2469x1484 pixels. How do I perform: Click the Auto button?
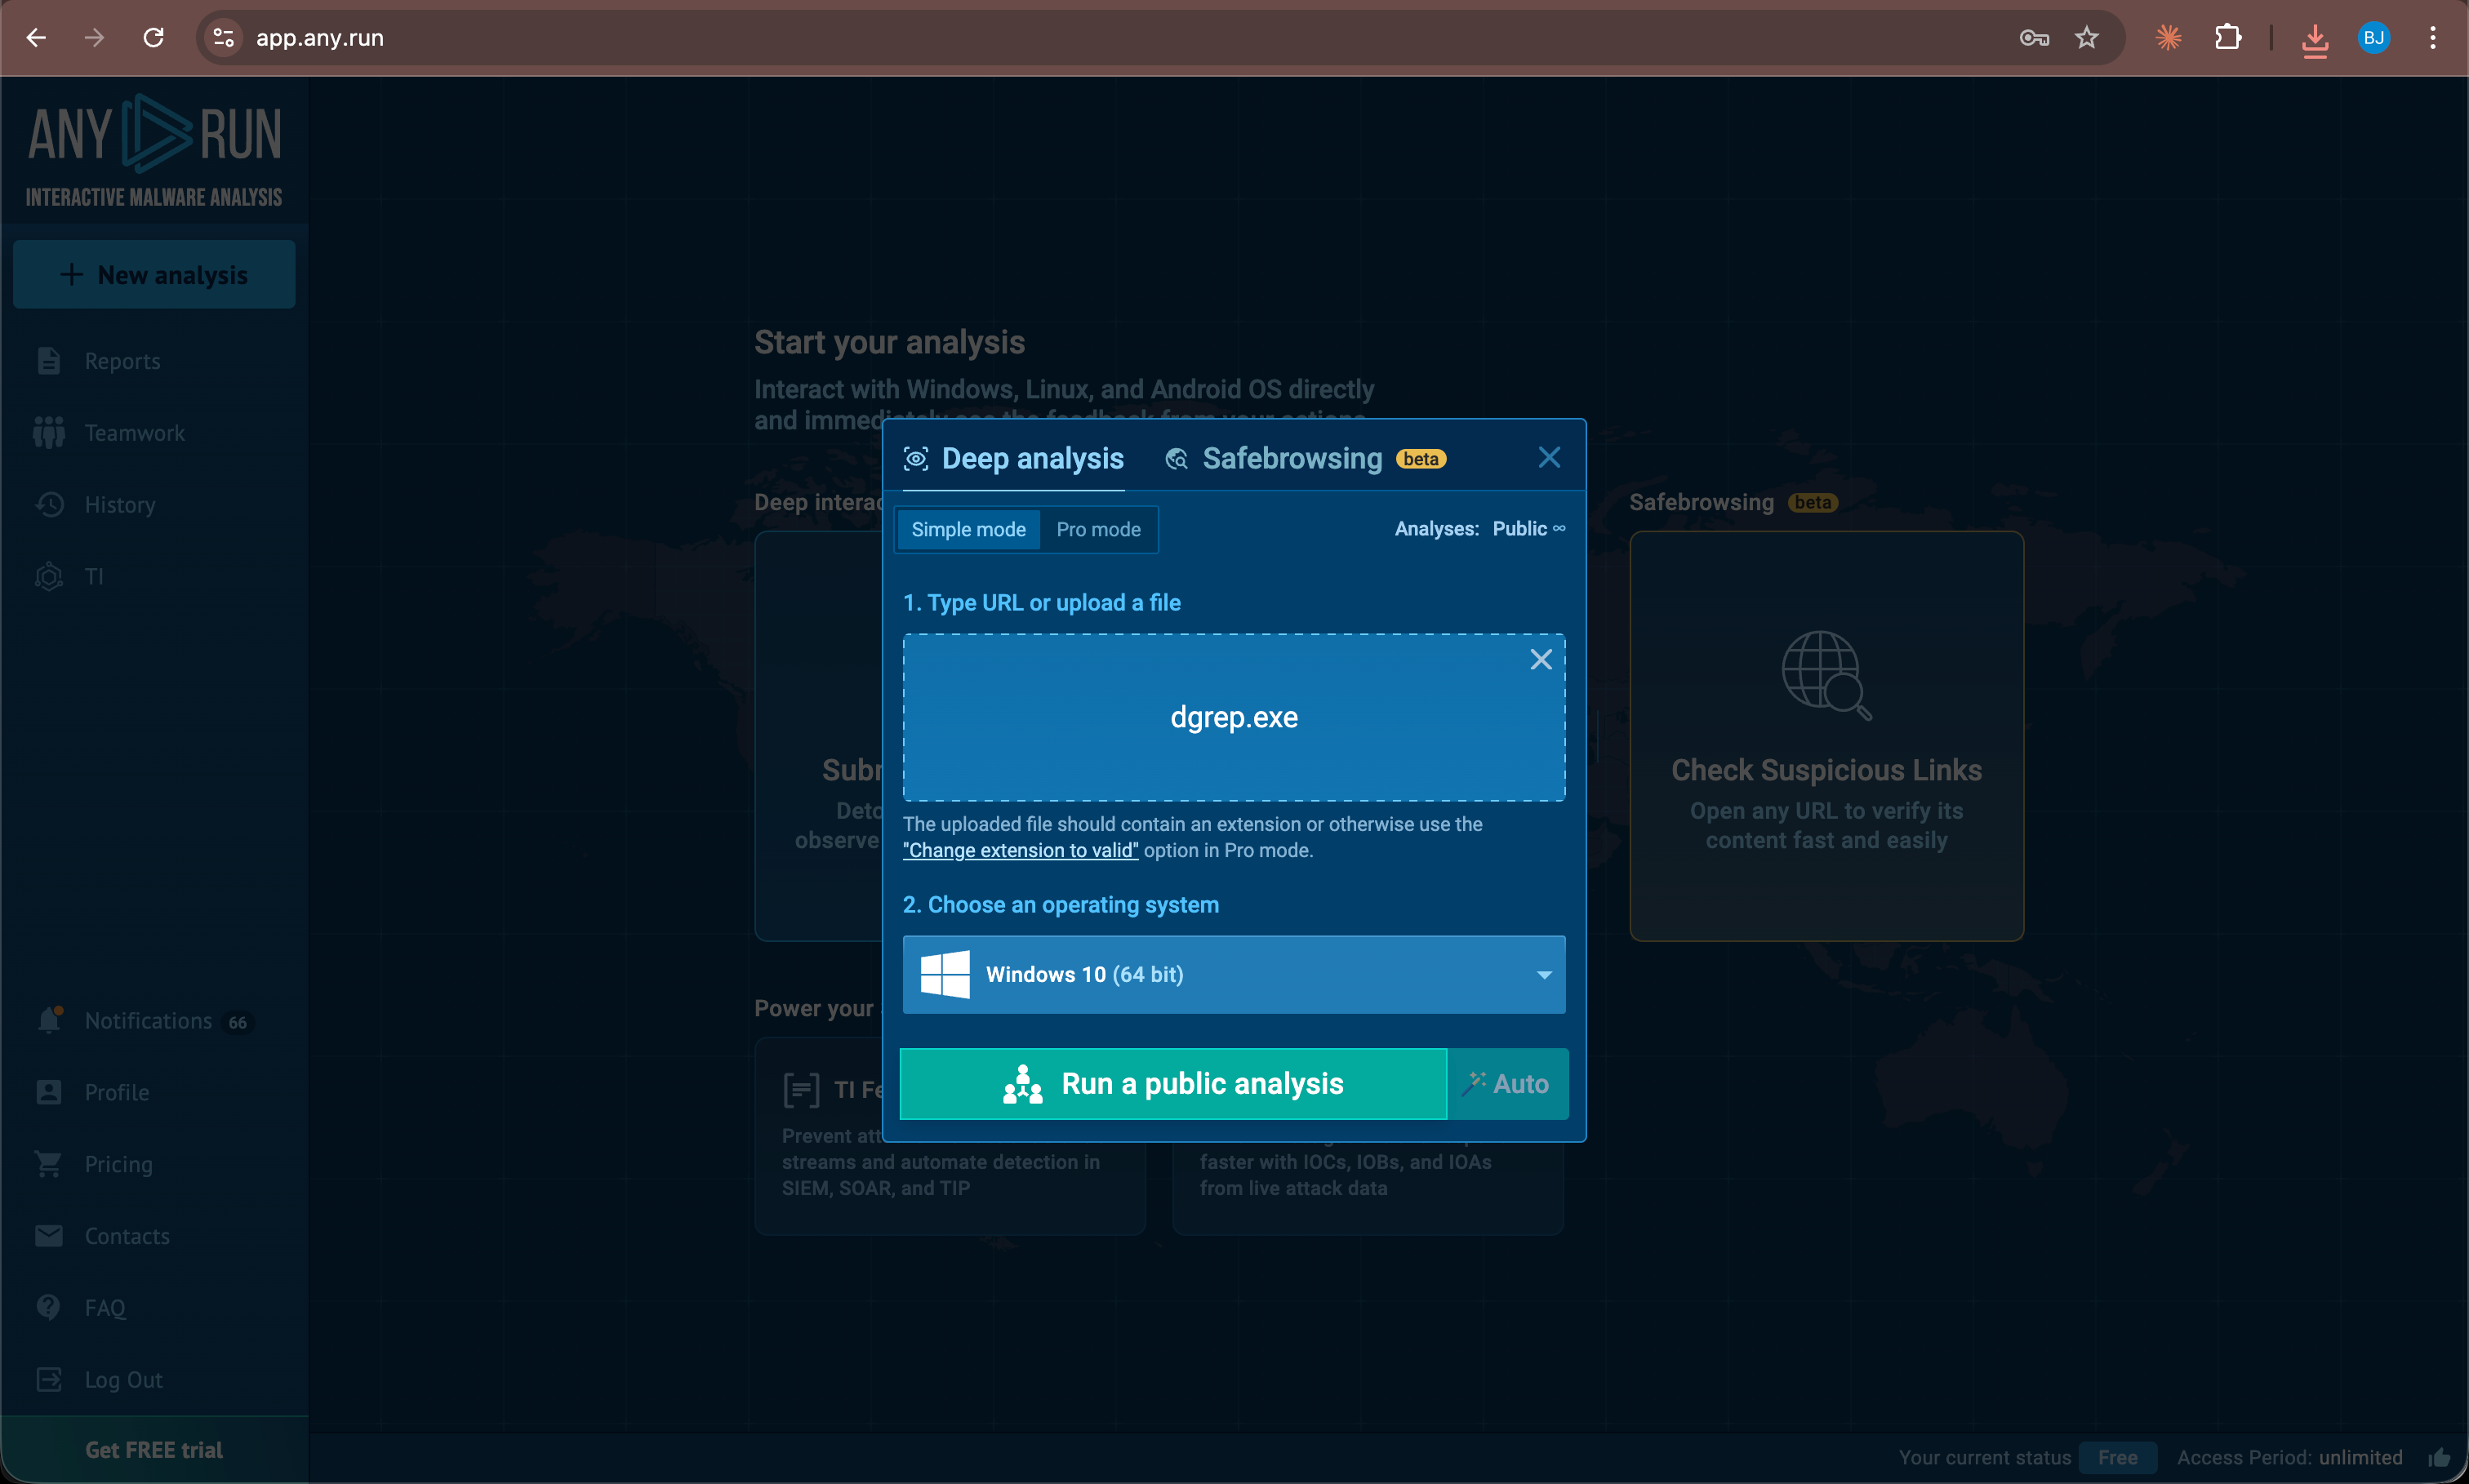[x=1508, y=1083]
